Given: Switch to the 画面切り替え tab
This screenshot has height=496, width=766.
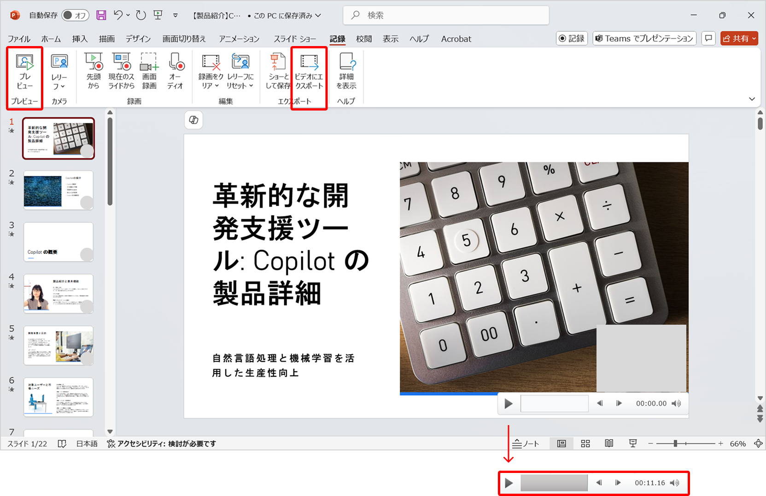Looking at the screenshot, I should 184,39.
